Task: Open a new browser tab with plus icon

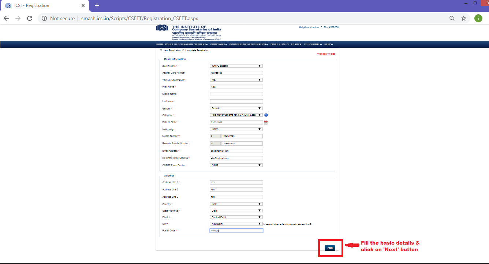Action: click(x=97, y=5)
